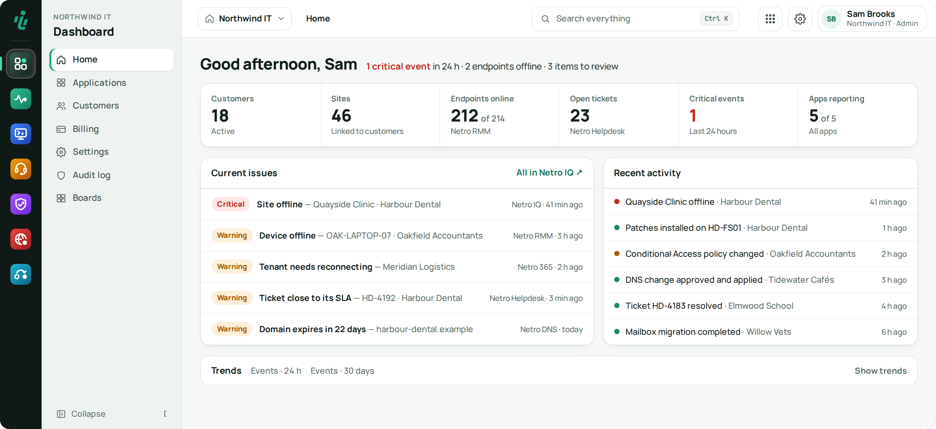Select the Events · 30 days trends tab
The image size is (936, 429).
(x=342, y=370)
